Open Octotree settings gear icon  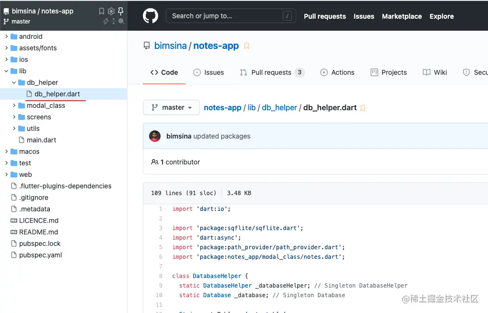click(x=111, y=12)
